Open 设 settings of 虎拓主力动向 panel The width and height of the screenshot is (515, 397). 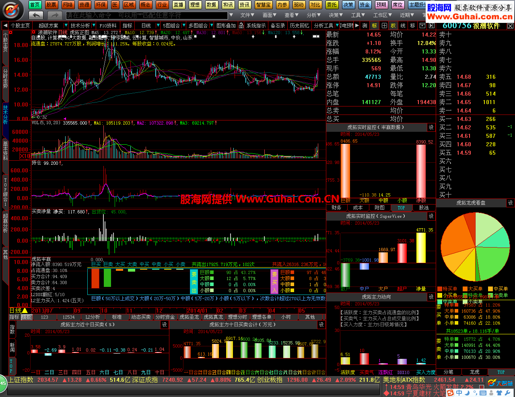[431, 297]
